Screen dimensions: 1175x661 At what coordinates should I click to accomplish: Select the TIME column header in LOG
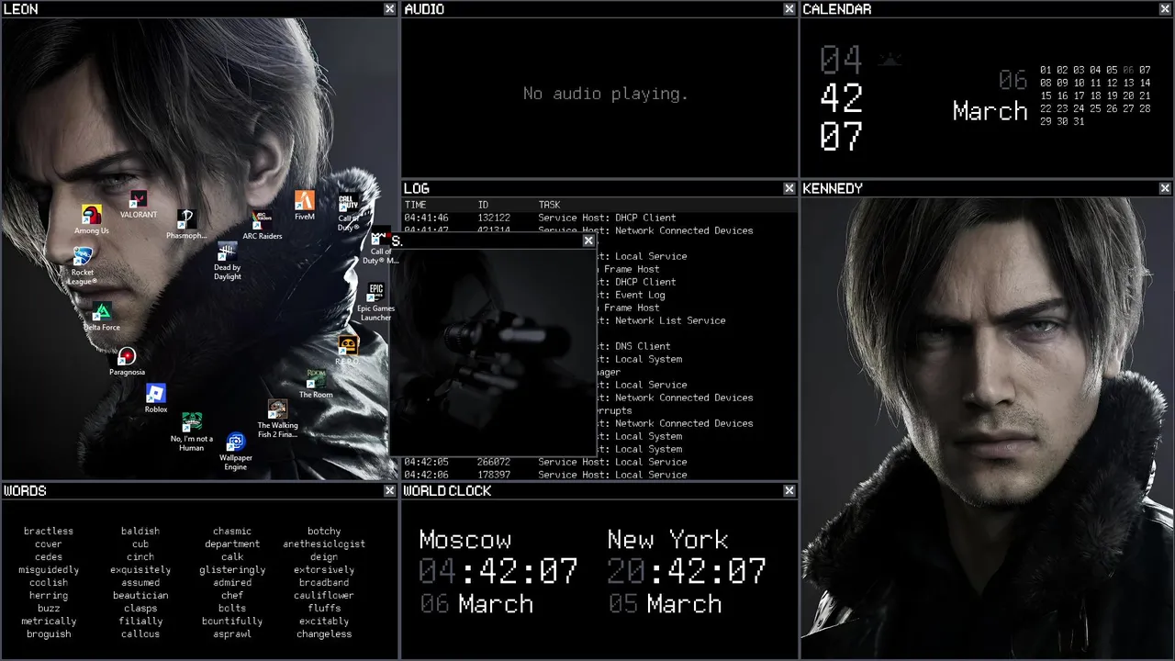tap(416, 205)
